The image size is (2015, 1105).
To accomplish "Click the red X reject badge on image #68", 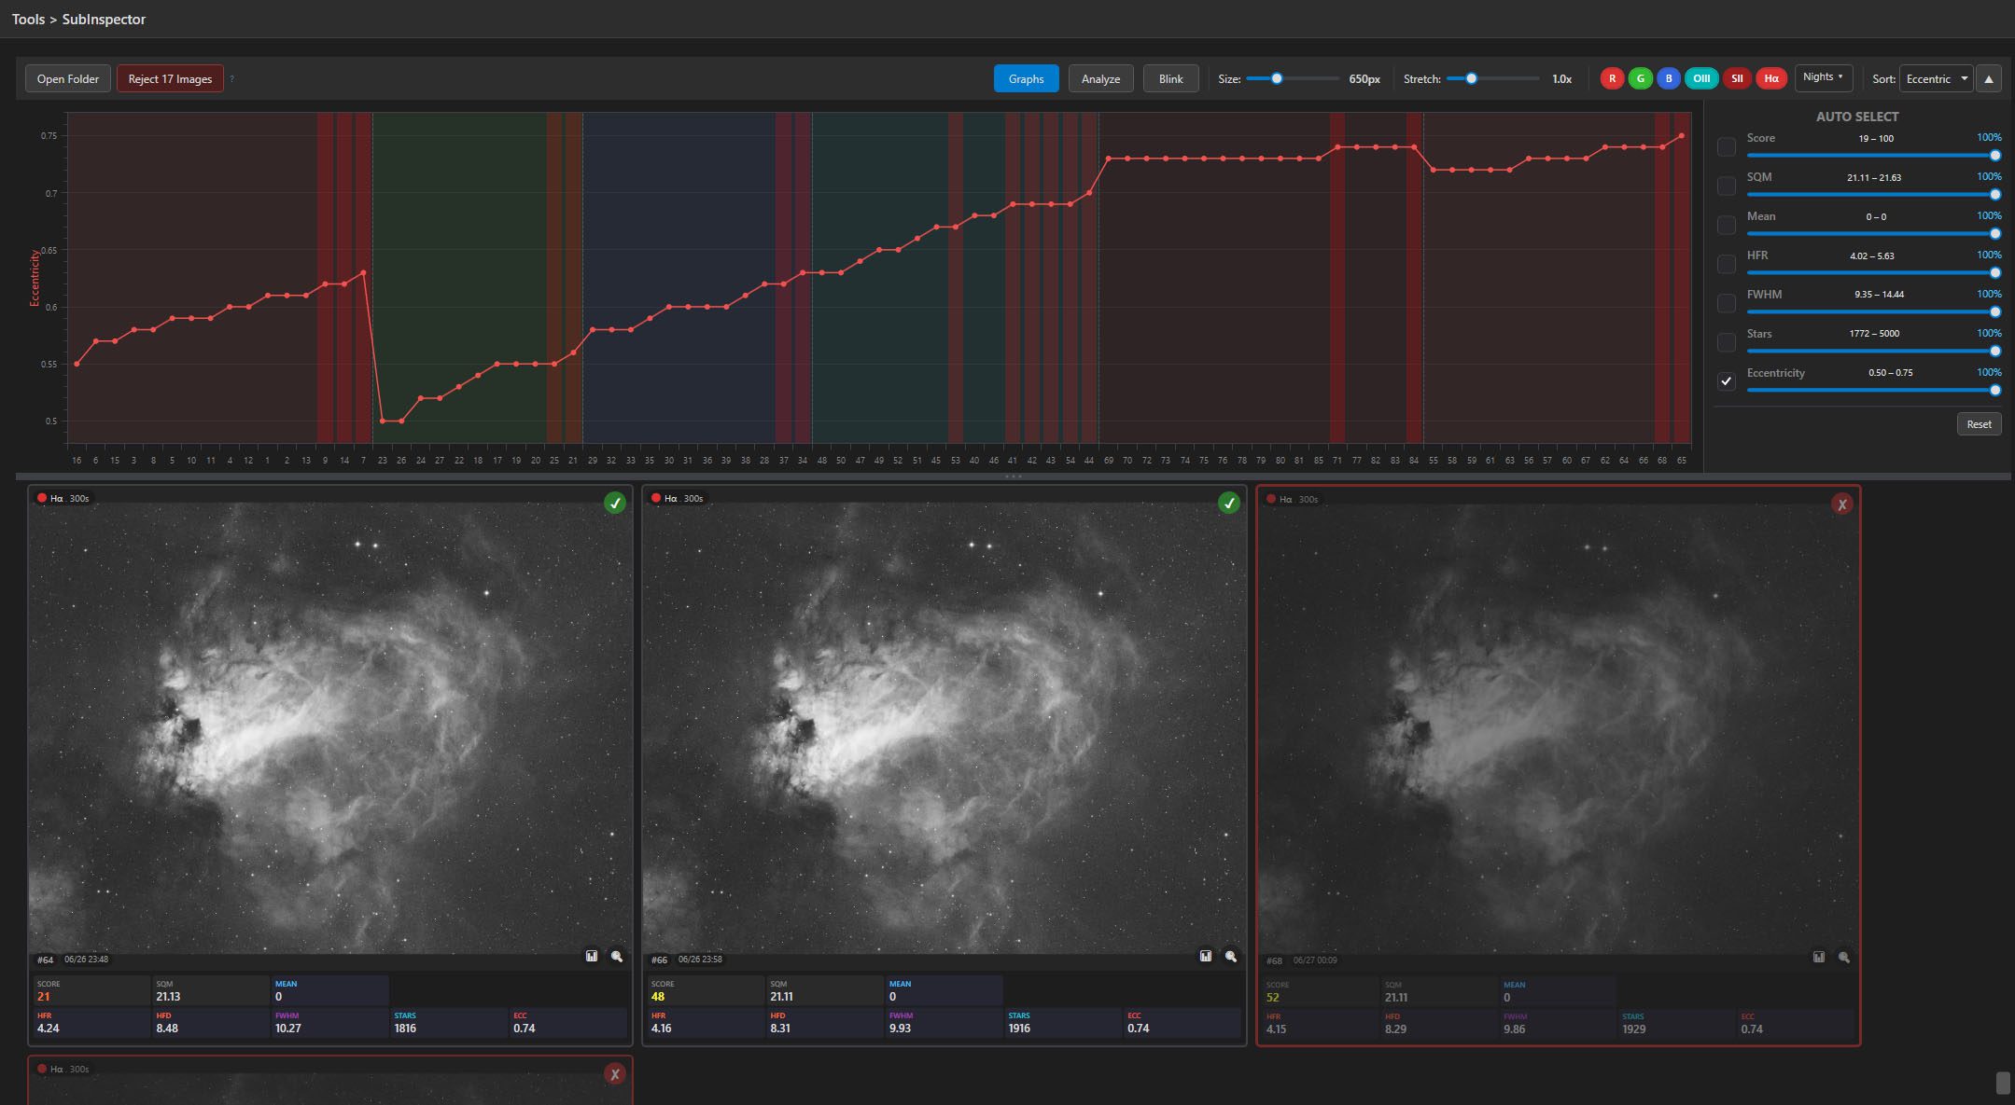I will point(1841,504).
